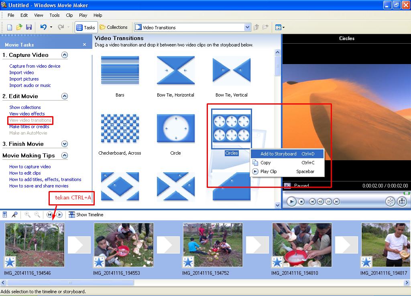The height and width of the screenshot is (296, 411).
Task: Click the Previous Frame button
Action: (320, 201)
